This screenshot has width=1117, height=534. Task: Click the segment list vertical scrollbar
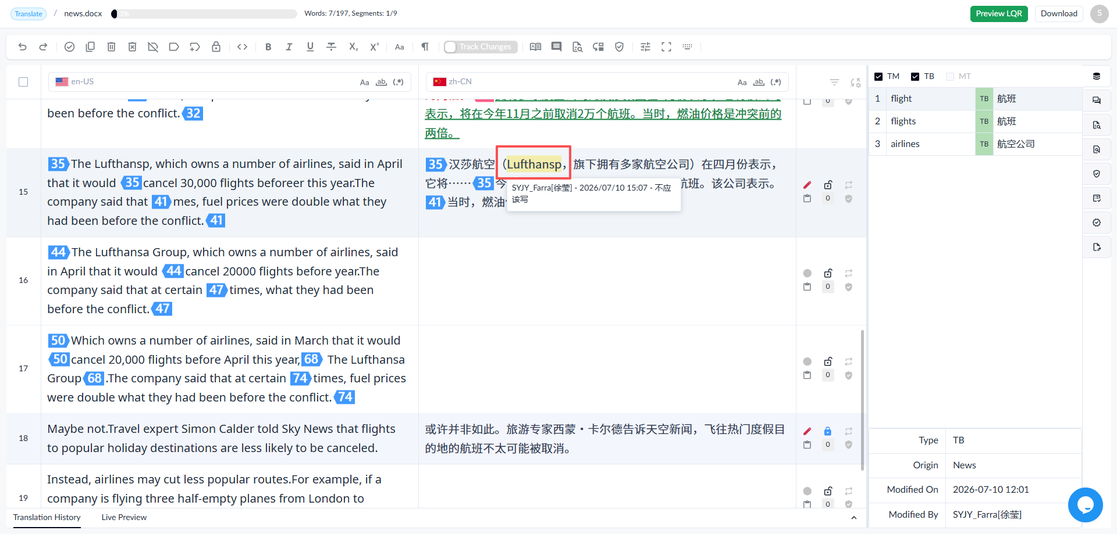point(862,400)
